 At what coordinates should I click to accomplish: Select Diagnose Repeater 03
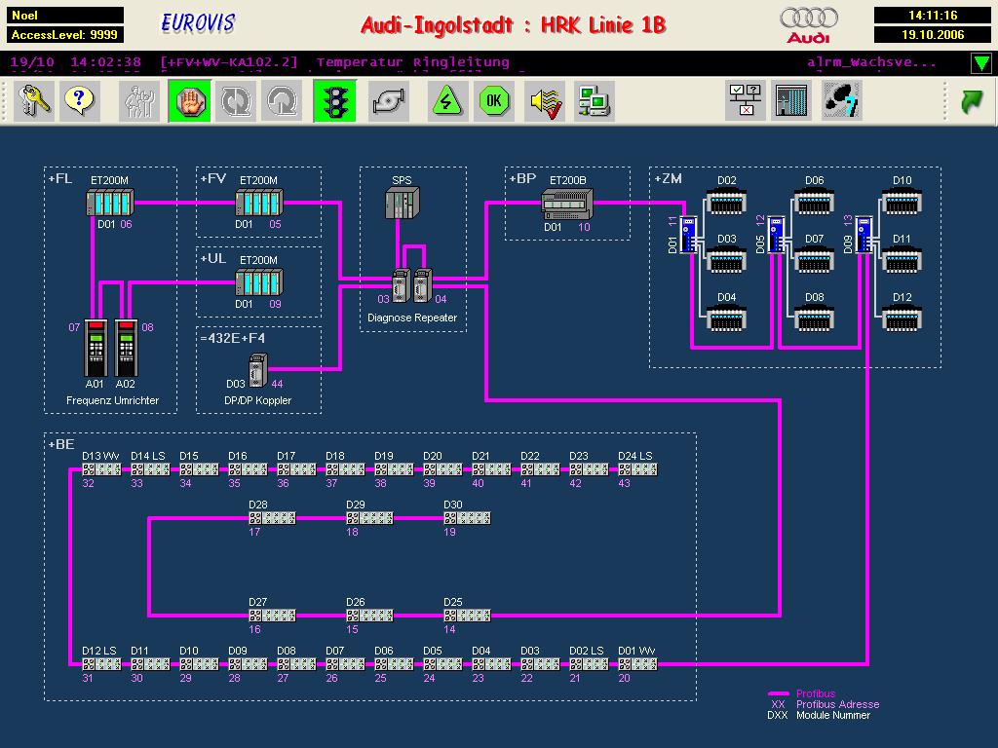coord(401,285)
